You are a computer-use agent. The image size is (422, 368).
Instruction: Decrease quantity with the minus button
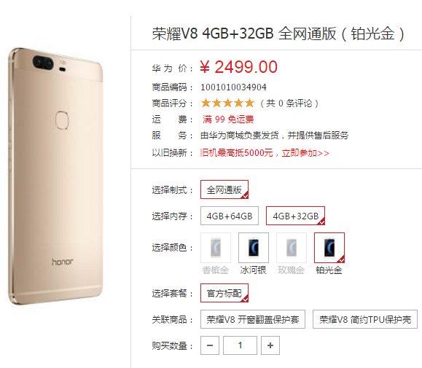click(210, 345)
